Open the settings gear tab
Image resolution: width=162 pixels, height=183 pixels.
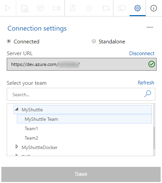point(138,8)
